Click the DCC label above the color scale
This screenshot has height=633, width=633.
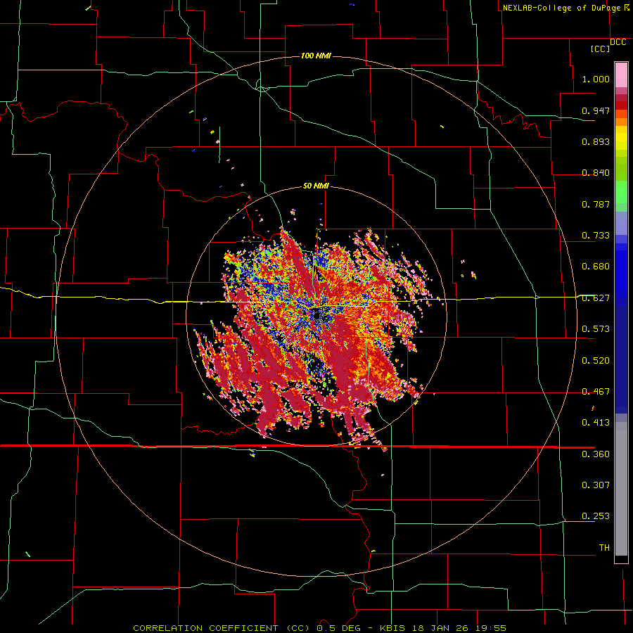tap(618, 42)
